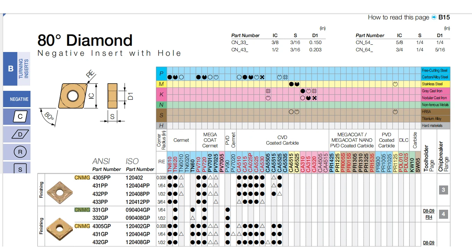Click the Non-ferrous Metals legend label

point(436,105)
